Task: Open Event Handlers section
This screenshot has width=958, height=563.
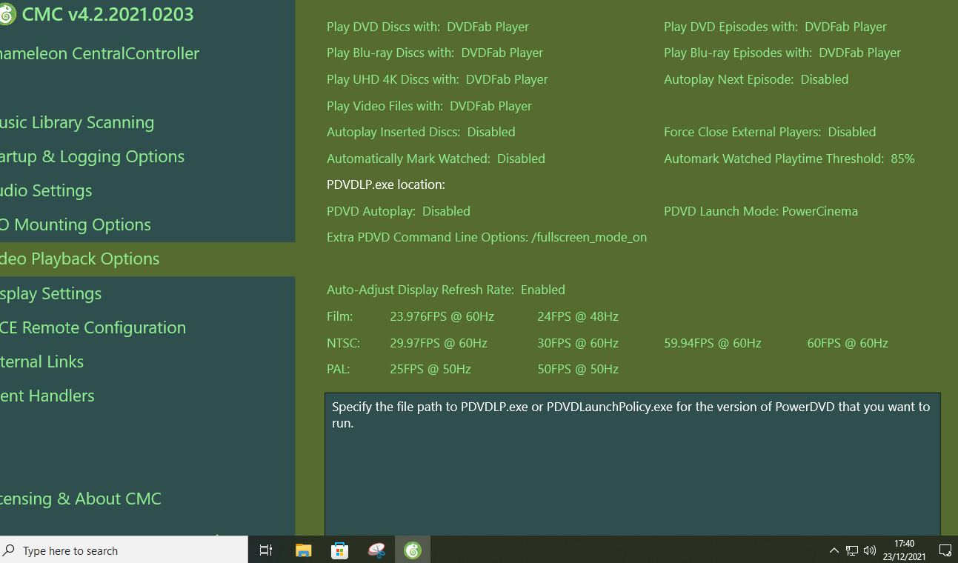Action: 47,396
